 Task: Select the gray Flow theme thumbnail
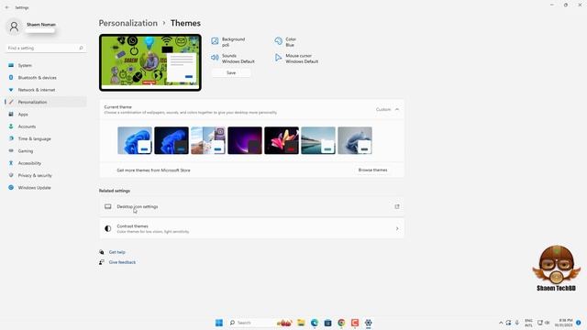pos(355,140)
